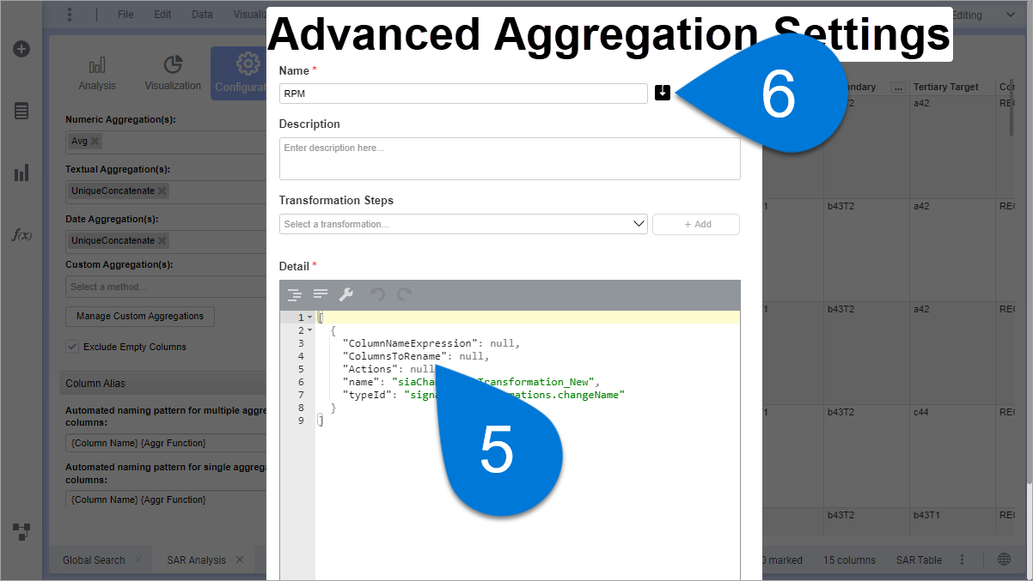
Task: Close the Global Search tab
Action: coord(138,560)
